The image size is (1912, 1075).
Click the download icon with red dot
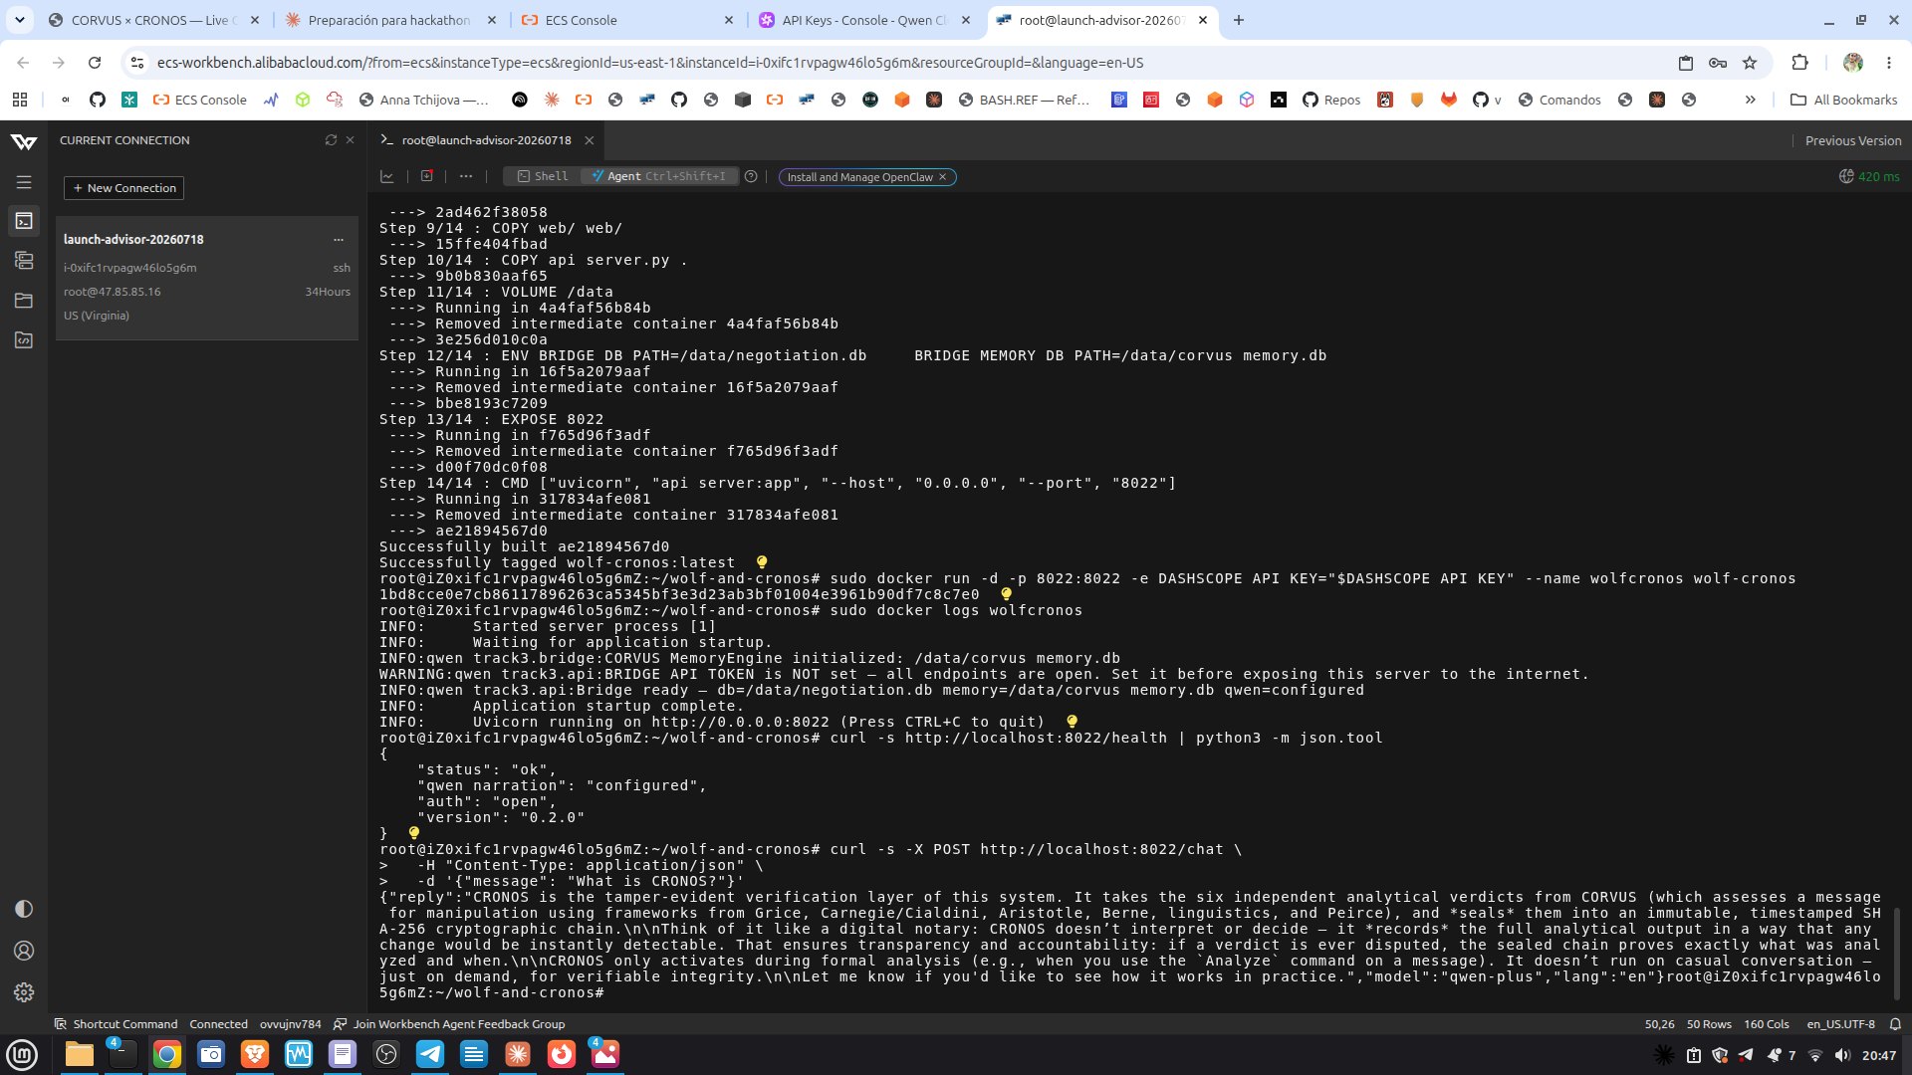pyautogui.click(x=427, y=176)
